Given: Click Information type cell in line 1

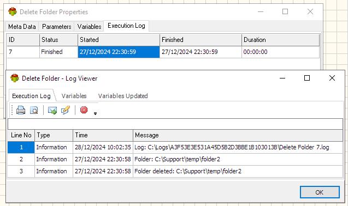Looking at the screenshot, I should click(54, 147).
